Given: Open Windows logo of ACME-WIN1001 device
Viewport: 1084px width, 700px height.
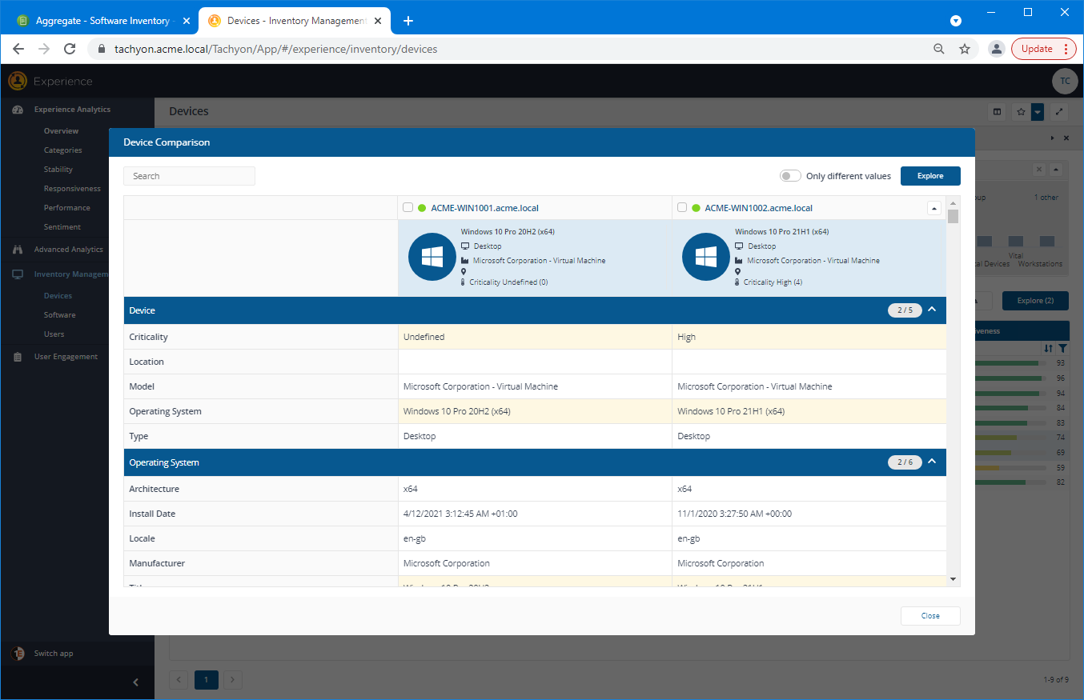Looking at the screenshot, I should 432,257.
